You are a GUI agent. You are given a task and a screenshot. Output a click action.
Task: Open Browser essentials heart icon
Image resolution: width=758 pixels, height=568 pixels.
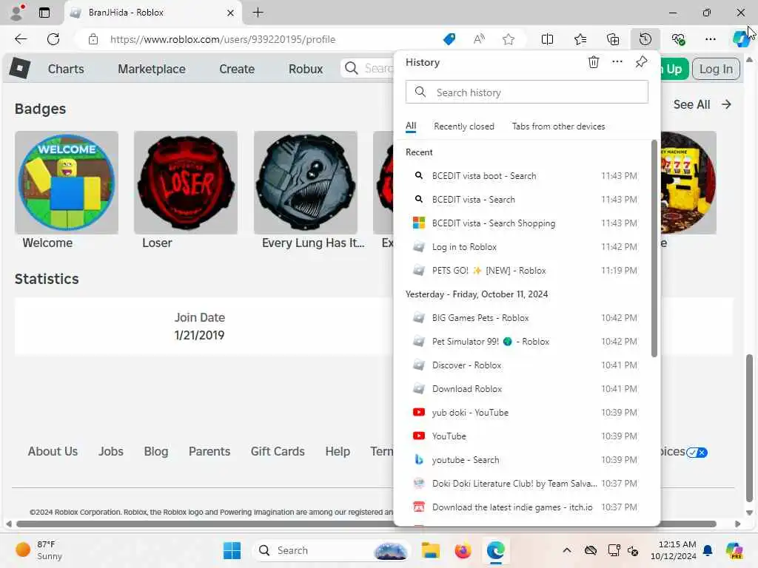[678, 39]
